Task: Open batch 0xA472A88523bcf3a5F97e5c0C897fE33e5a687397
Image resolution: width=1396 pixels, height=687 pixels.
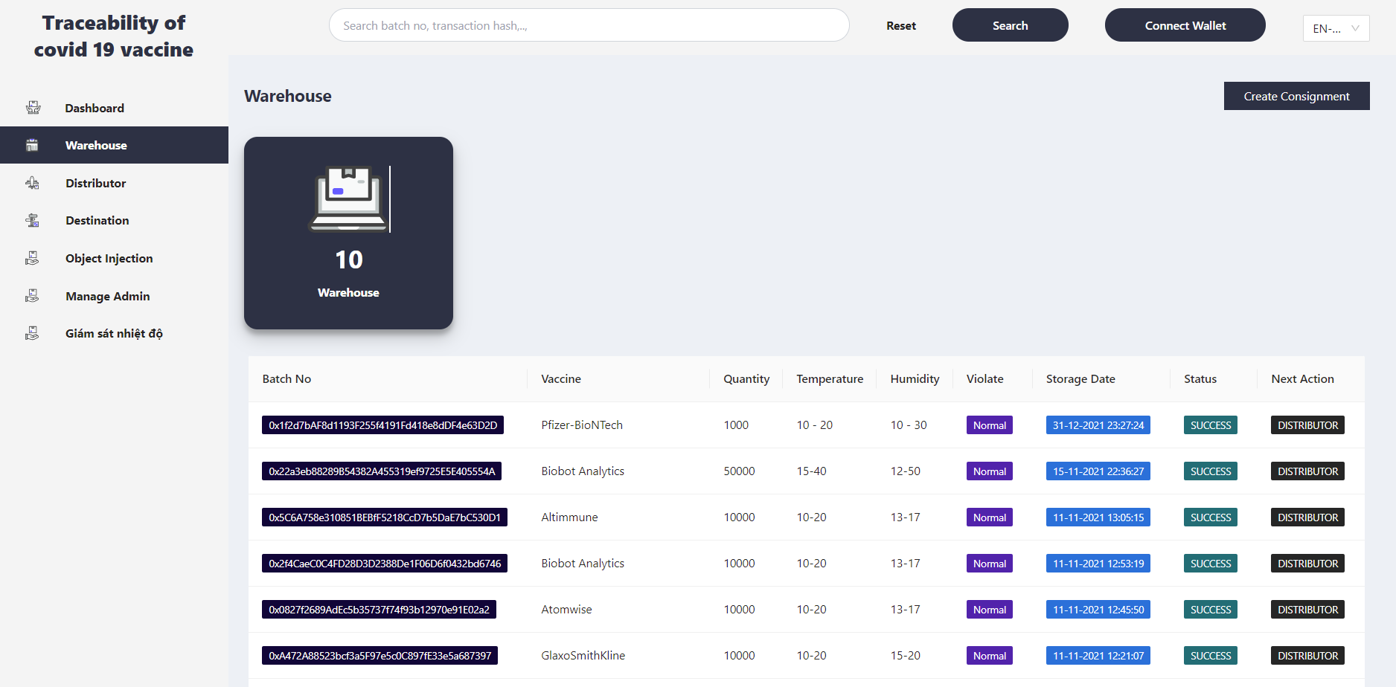Action: (380, 656)
